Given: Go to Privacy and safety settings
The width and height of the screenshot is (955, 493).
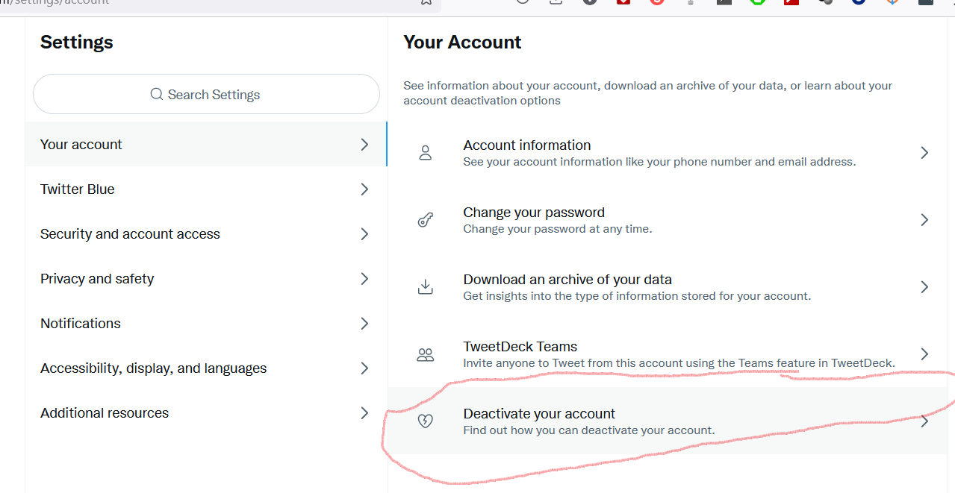Looking at the screenshot, I should coord(97,279).
